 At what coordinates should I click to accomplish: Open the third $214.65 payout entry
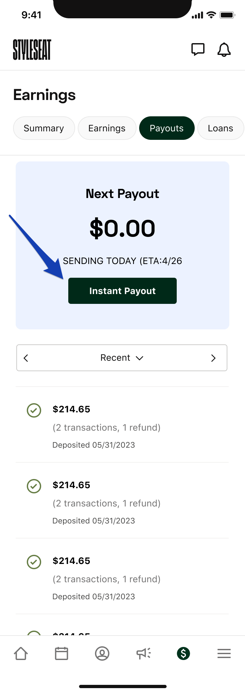click(x=122, y=576)
